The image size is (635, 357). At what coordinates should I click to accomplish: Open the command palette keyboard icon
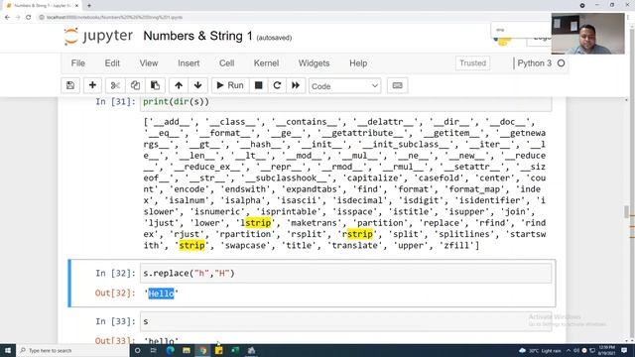397,85
